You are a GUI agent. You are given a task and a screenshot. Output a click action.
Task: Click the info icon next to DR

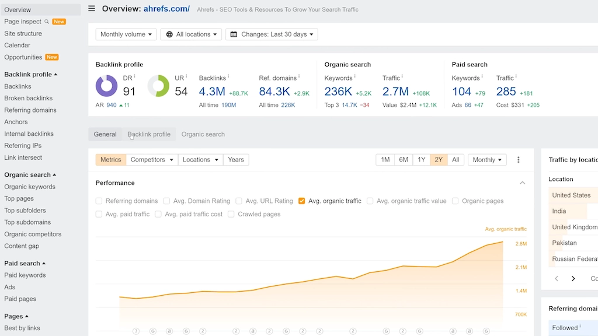(x=135, y=76)
